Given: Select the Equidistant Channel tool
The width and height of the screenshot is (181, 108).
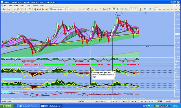Looking at the screenshot, I should [88, 9].
